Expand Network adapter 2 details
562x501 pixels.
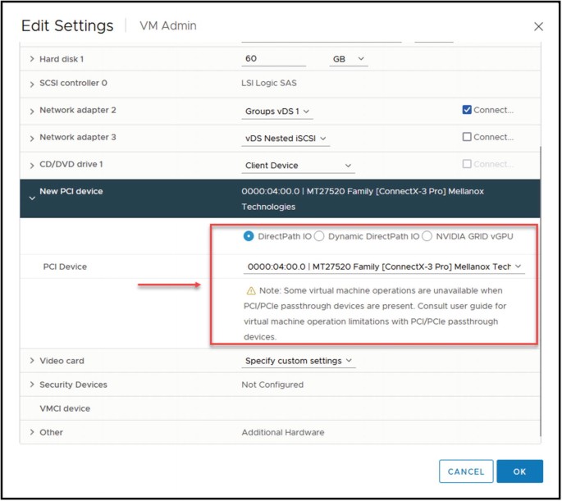pyautogui.click(x=32, y=111)
